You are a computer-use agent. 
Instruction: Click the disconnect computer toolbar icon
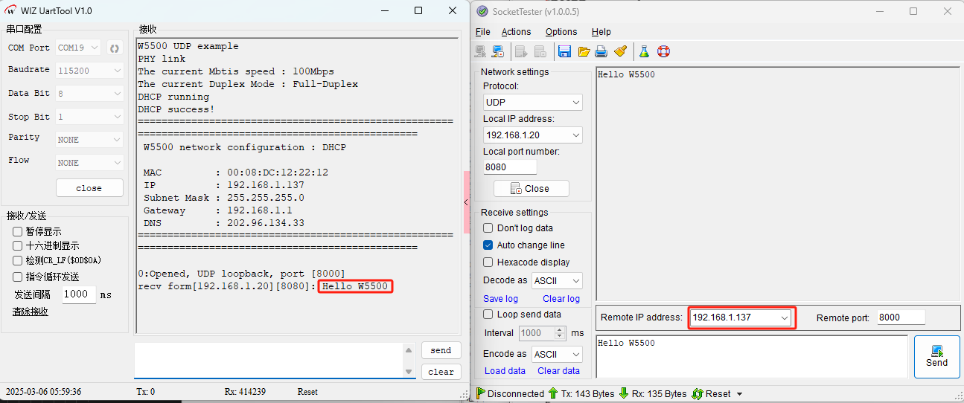(498, 51)
